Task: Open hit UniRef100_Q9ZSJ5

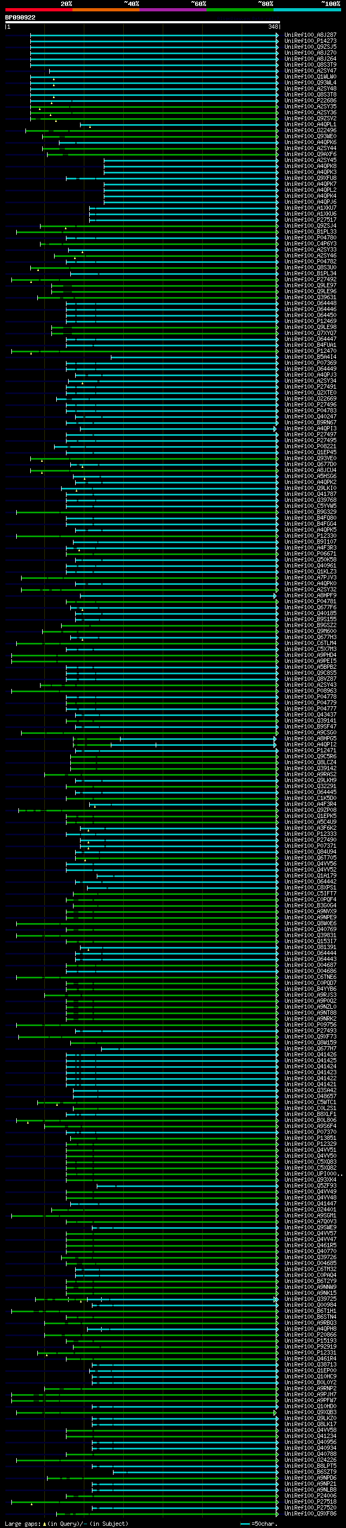Action: click(x=310, y=47)
